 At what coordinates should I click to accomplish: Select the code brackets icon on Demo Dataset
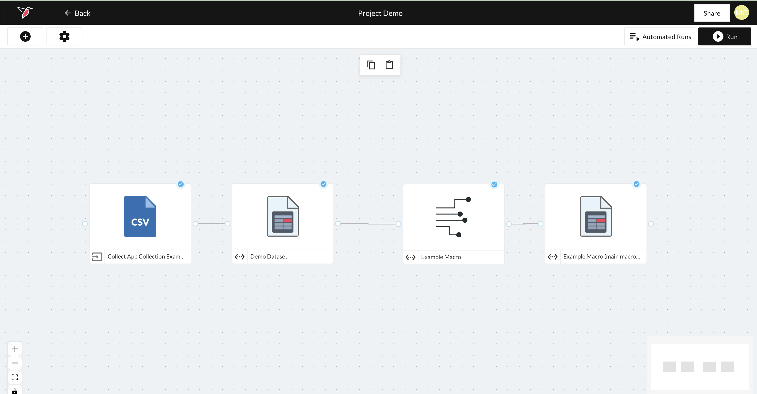[x=240, y=256]
